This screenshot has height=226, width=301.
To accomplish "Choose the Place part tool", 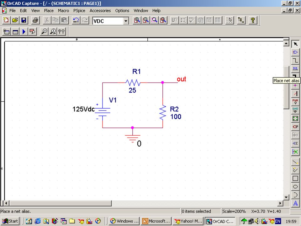I will [295, 52].
